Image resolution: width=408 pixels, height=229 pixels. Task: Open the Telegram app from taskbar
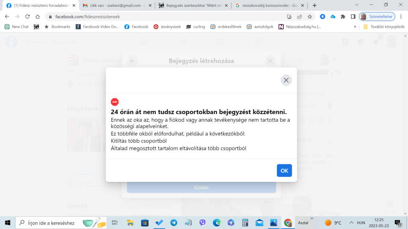pos(174,223)
